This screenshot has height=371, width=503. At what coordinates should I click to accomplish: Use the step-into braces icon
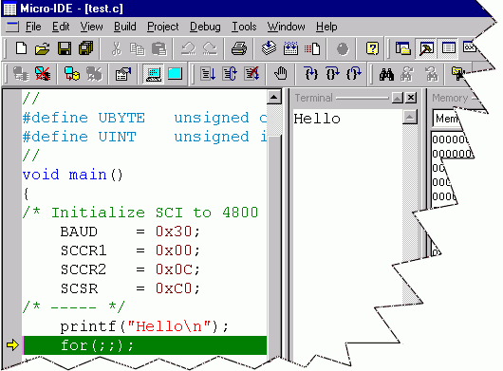[x=311, y=74]
